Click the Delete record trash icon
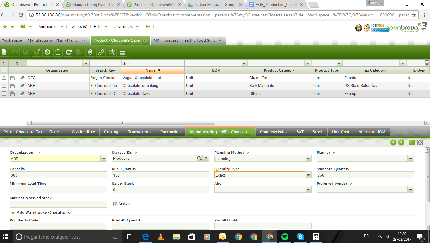This screenshot has width=430, height=243. click(x=58, y=52)
